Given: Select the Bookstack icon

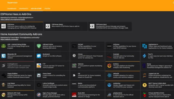Looking at the screenshot, I should click(x=39, y=56).
